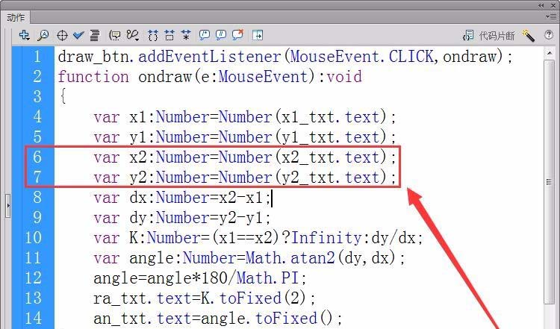
Task: Click the function ondraw declaration line
Action: (x=210, y=77)
